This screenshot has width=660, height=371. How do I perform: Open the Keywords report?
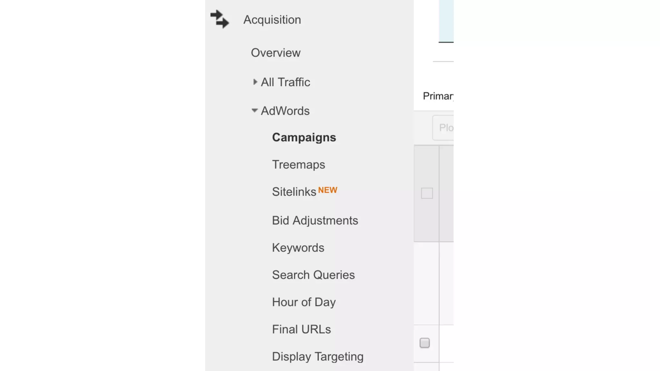pos(298,248)
